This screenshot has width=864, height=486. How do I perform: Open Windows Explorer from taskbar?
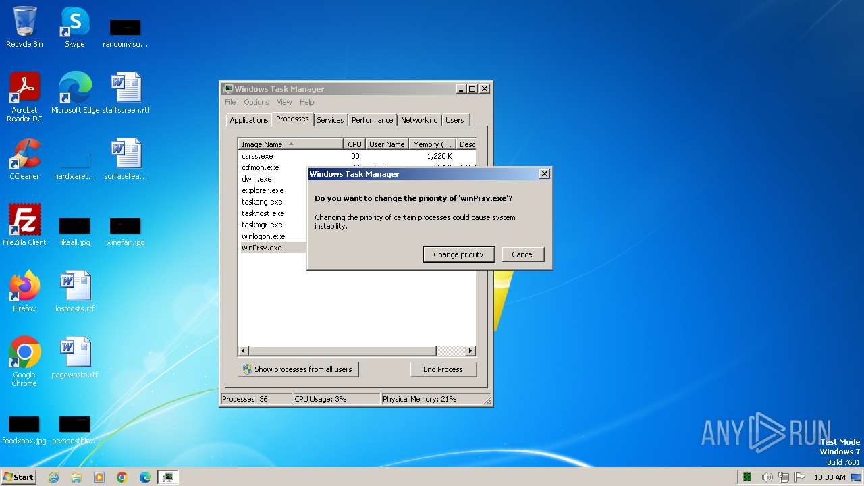(x=76, y=477)
